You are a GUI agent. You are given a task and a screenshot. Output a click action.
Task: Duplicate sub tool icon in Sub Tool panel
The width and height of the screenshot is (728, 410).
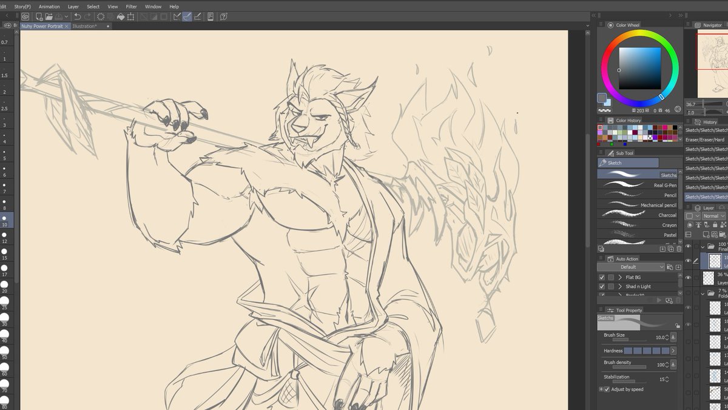pyautogui.click(x=671, y=249)
